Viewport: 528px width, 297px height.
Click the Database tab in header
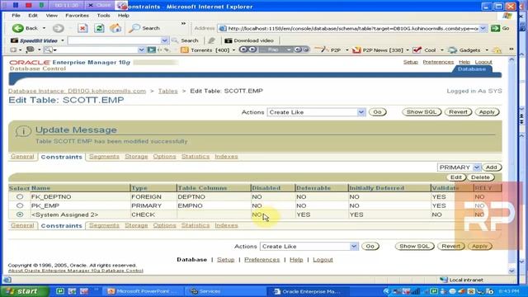[x=471, y=69]
